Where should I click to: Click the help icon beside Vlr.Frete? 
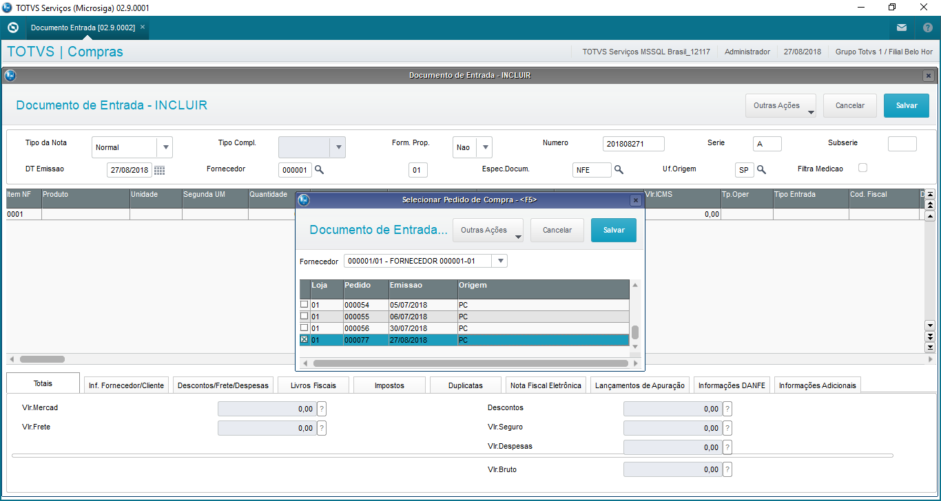321,428
